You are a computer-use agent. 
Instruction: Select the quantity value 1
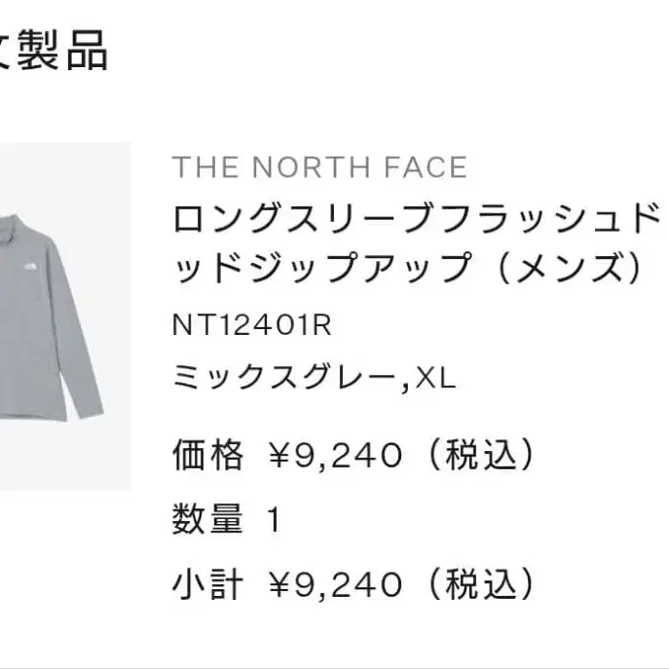point(274,520)
